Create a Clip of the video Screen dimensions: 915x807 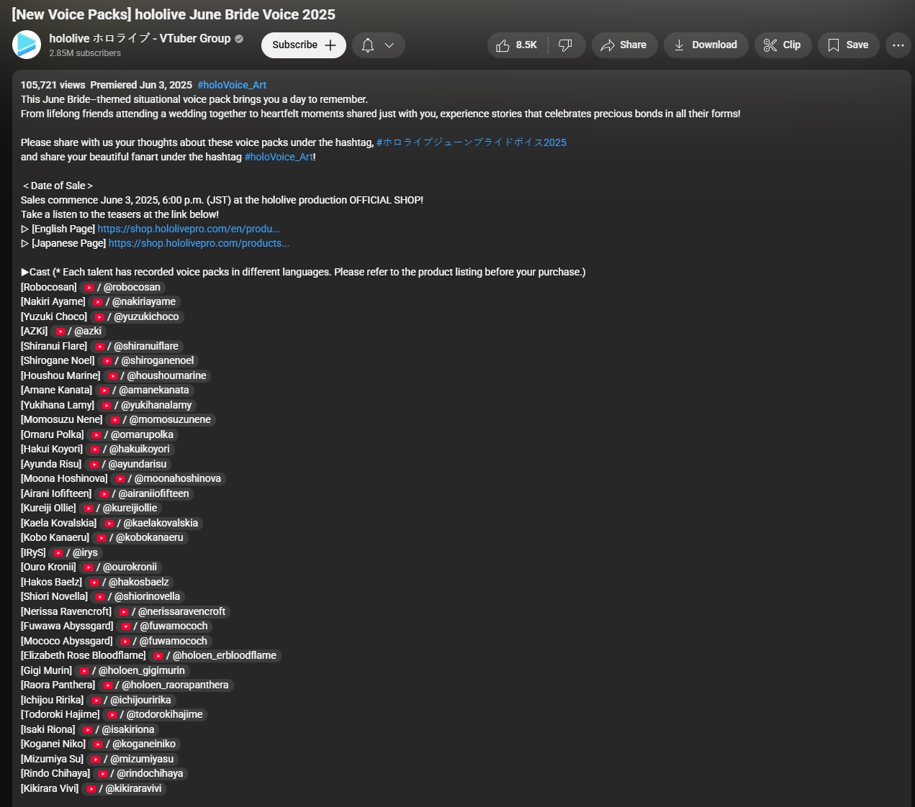coord(783,45)
